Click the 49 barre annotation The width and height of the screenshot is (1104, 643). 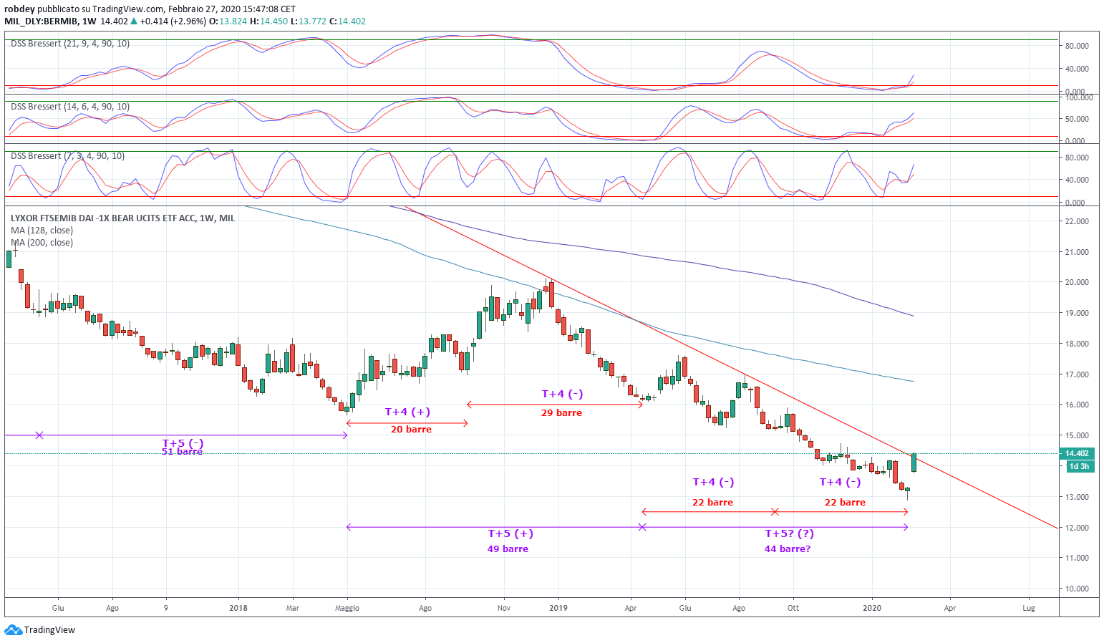coord(508,549)
